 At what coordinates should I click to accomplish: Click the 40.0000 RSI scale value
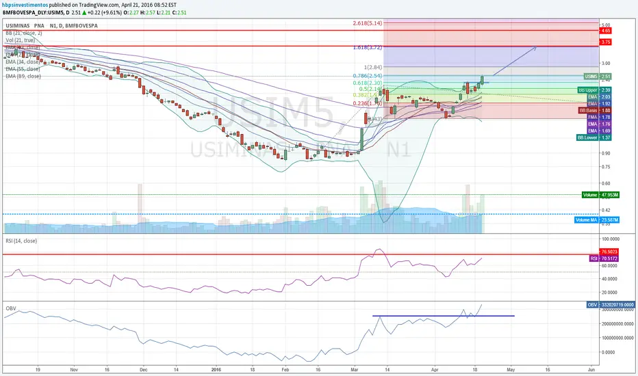pos(609,279)
